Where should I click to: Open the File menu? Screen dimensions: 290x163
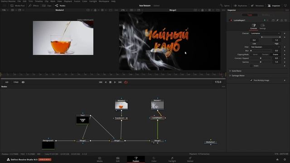pos(19,1)
